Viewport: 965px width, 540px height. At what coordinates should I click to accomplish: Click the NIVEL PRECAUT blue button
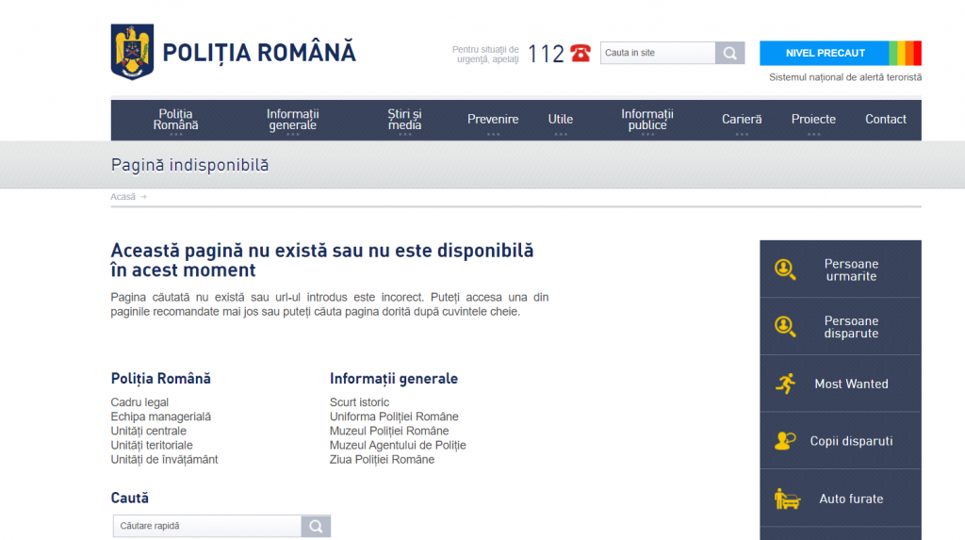tap(825, 53)
